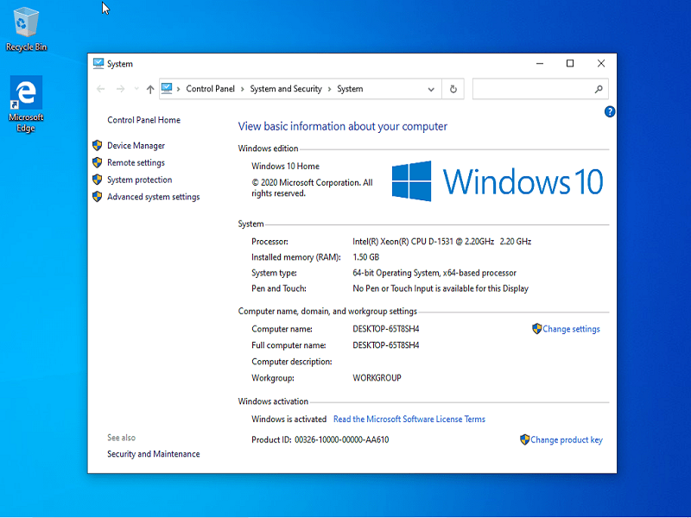Viewport: 691px width, 518px height.
Task: Go back using the Back arrow
Action: point(101,89)
